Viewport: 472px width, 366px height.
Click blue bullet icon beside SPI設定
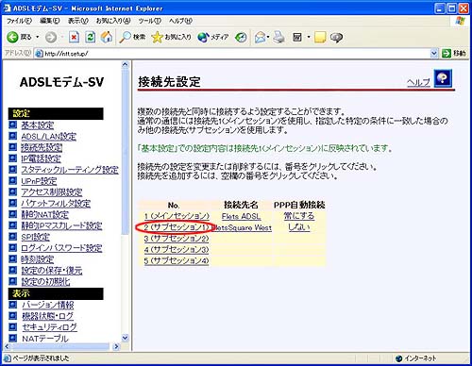[12, 237]
